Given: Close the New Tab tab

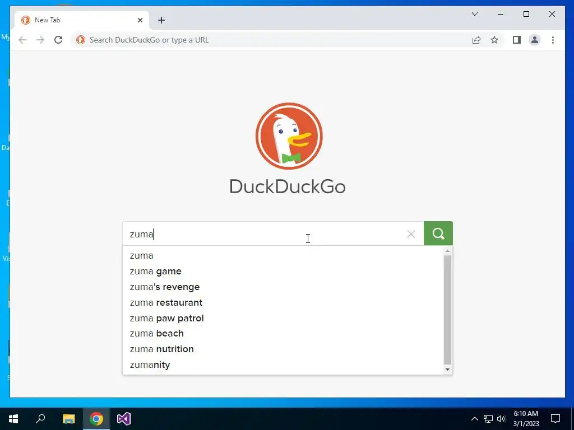Looking at the screenshot, I should pos(140,20).
